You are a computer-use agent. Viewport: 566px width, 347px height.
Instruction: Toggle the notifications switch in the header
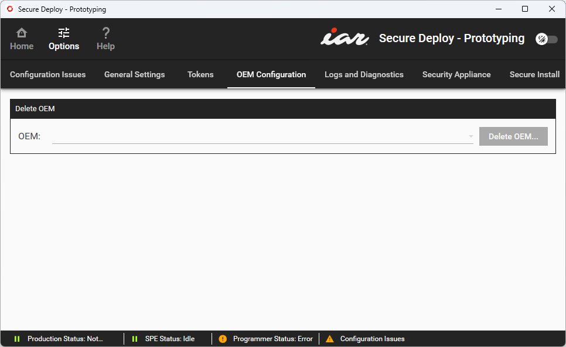coord(547,39)
